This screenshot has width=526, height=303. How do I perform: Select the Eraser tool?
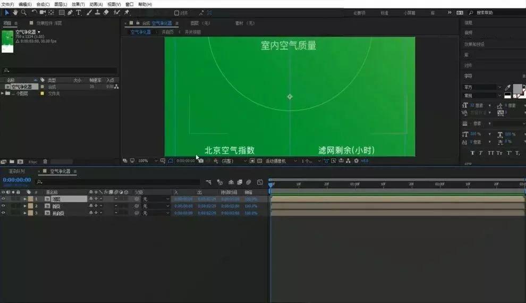tap(106, 12)
